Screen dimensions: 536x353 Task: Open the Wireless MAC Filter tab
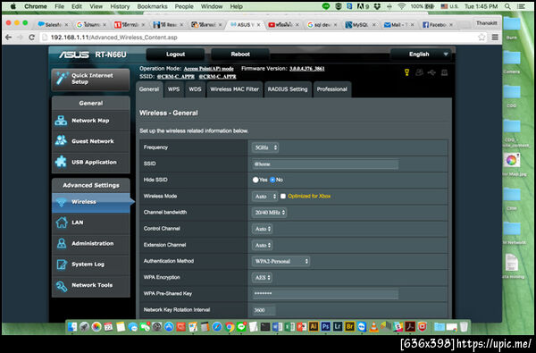234,89
